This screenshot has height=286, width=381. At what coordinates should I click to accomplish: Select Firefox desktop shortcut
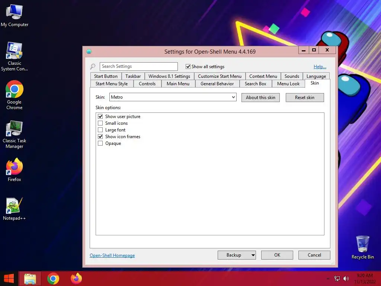[x=15, y=170]
